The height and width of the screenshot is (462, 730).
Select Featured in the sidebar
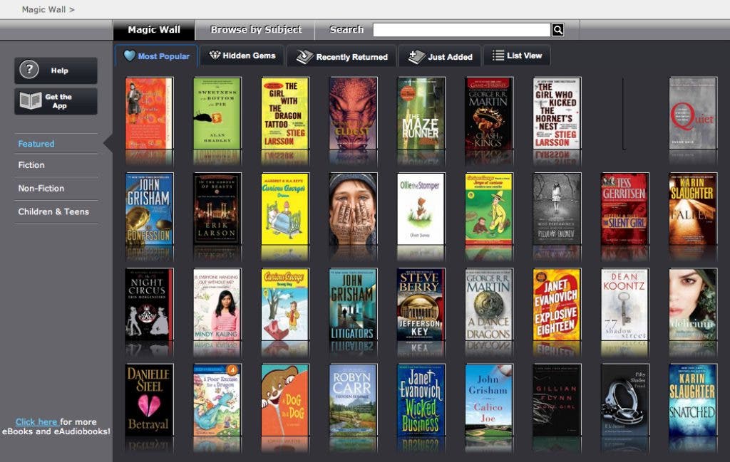click(x=36, y=144)
